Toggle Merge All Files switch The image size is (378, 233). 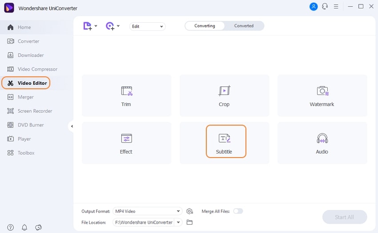tap(238, 211)
